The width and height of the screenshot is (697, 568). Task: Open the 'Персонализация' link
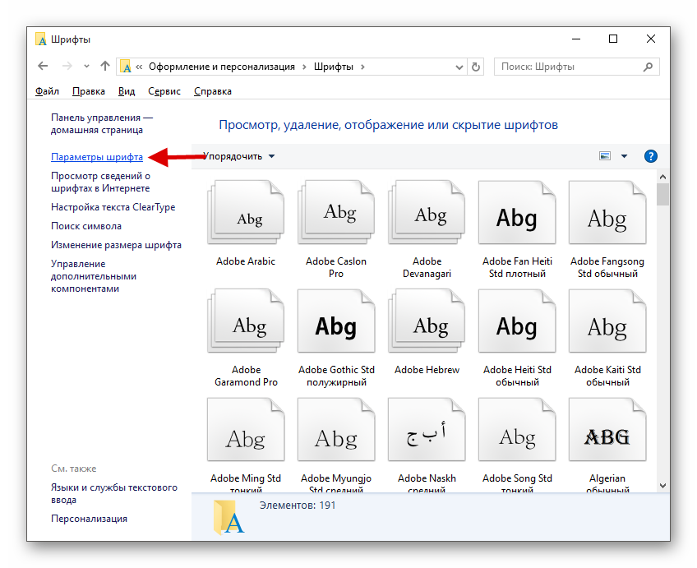[89, 519]
